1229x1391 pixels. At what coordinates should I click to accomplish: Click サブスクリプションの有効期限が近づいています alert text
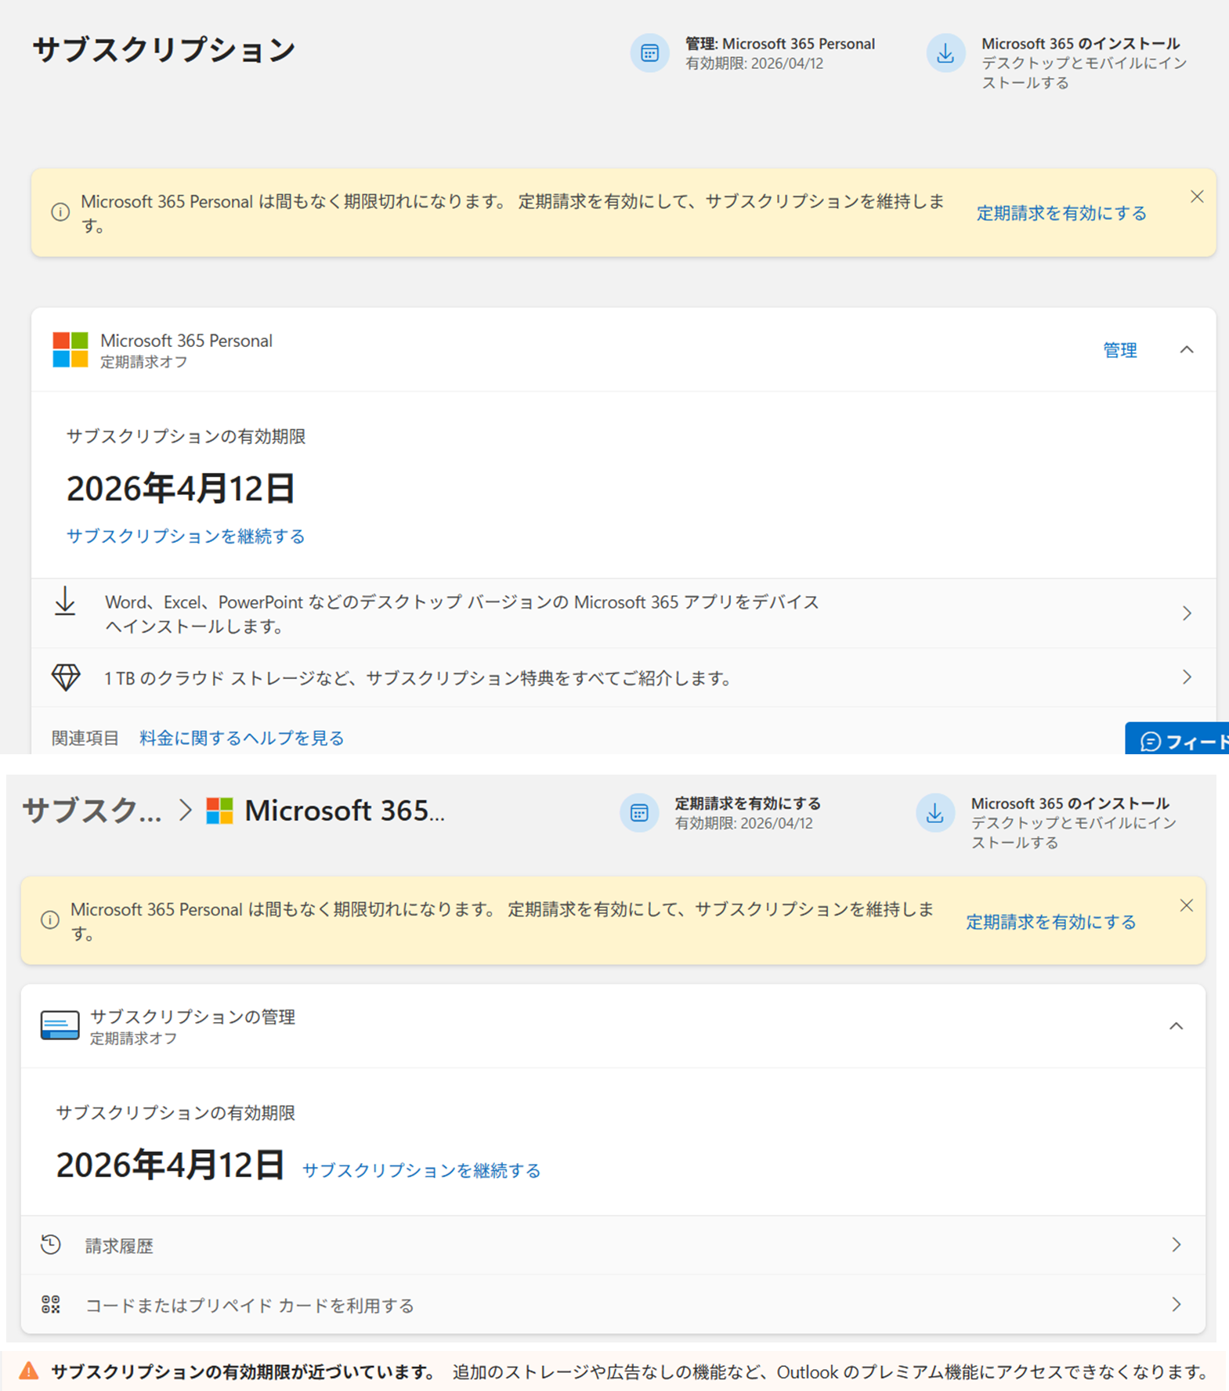243,1371
